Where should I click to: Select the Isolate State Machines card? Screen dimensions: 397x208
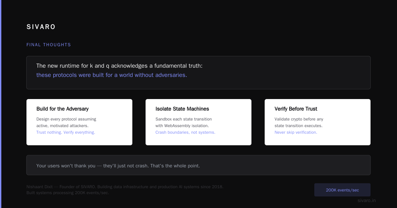198,122
